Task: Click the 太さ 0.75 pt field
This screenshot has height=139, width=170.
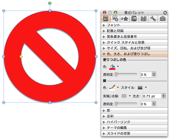Action: click(x=152, y=96)
